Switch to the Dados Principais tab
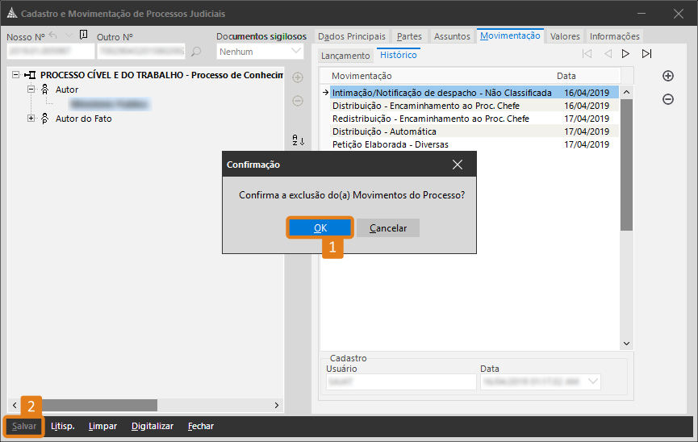Image resolution: width=698 pixels, height=442 pixels. [352, 36]
